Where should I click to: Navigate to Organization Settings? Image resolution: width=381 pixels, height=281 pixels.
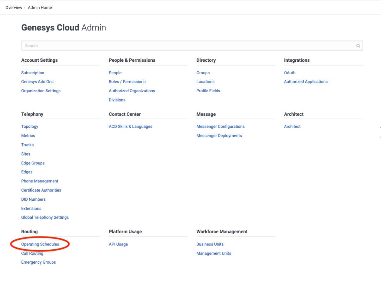tap(41, 91)
